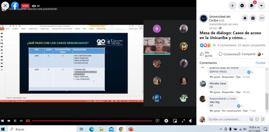The width and height of the screenshot is (269, 132).
Task: Toggle picture-in-picture mini player
Action: click(175, 121)
